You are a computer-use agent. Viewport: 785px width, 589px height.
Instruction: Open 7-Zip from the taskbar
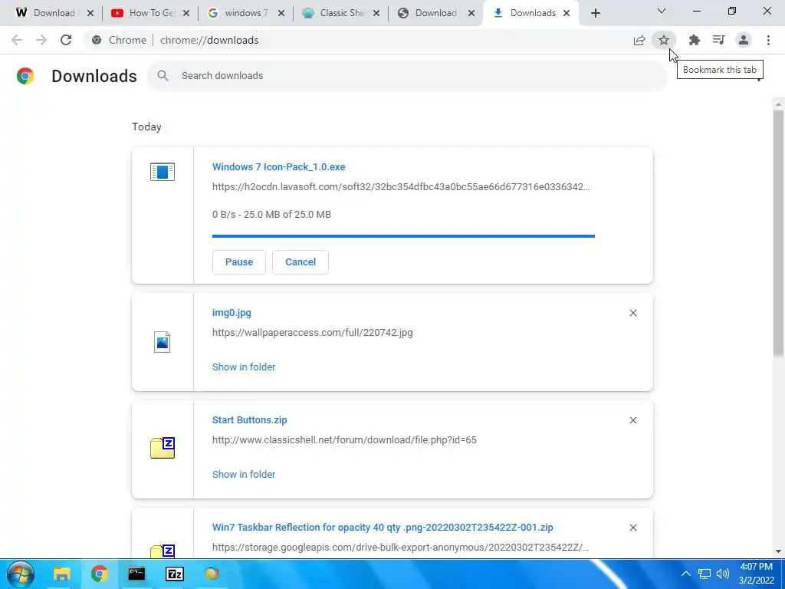coord(175,574)
